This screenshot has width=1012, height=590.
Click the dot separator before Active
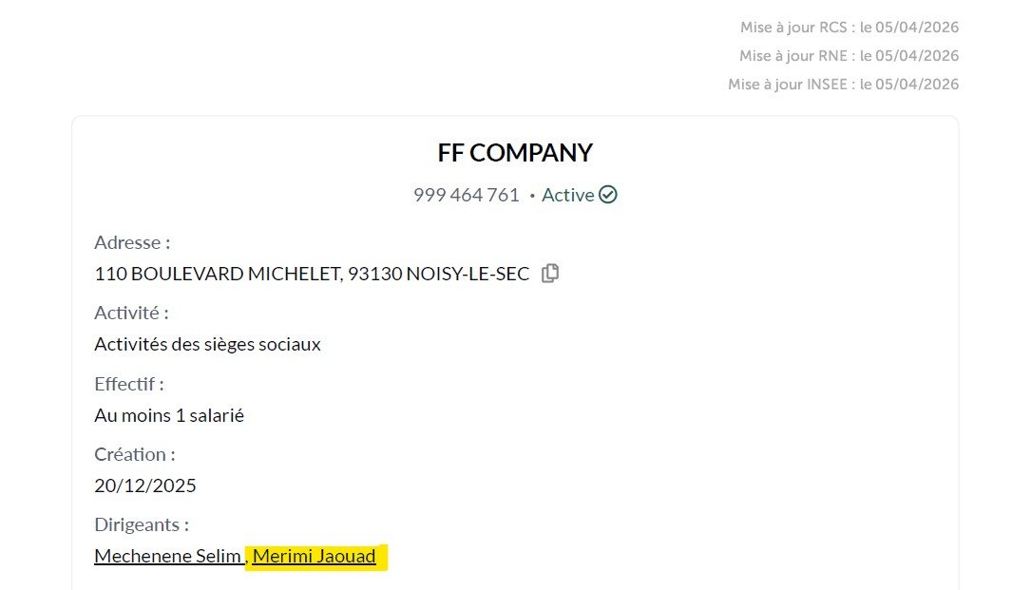(532, 196)
